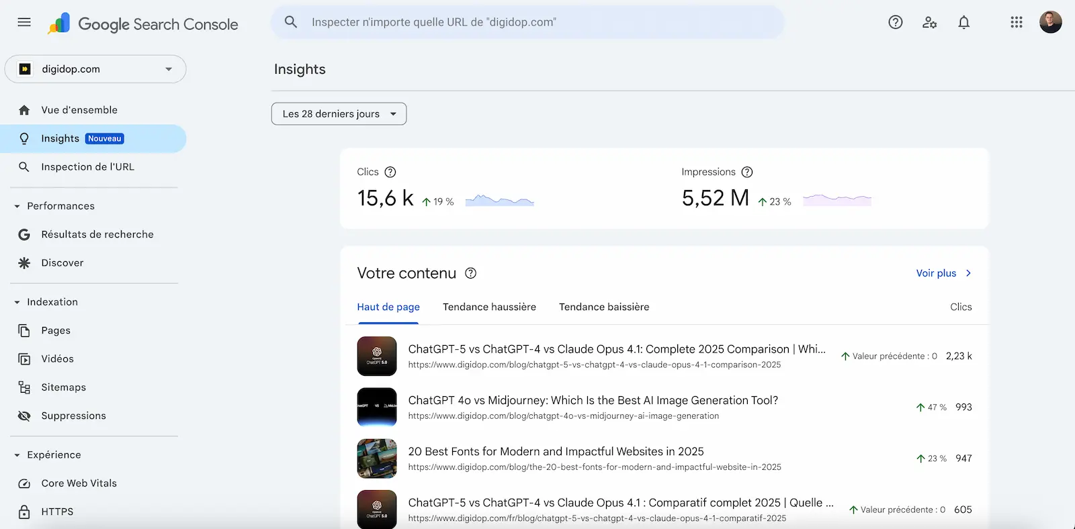Open the digidop.com property selector dropdown
The height and width of the screenshot is (529, 1075).
[95, 69]
